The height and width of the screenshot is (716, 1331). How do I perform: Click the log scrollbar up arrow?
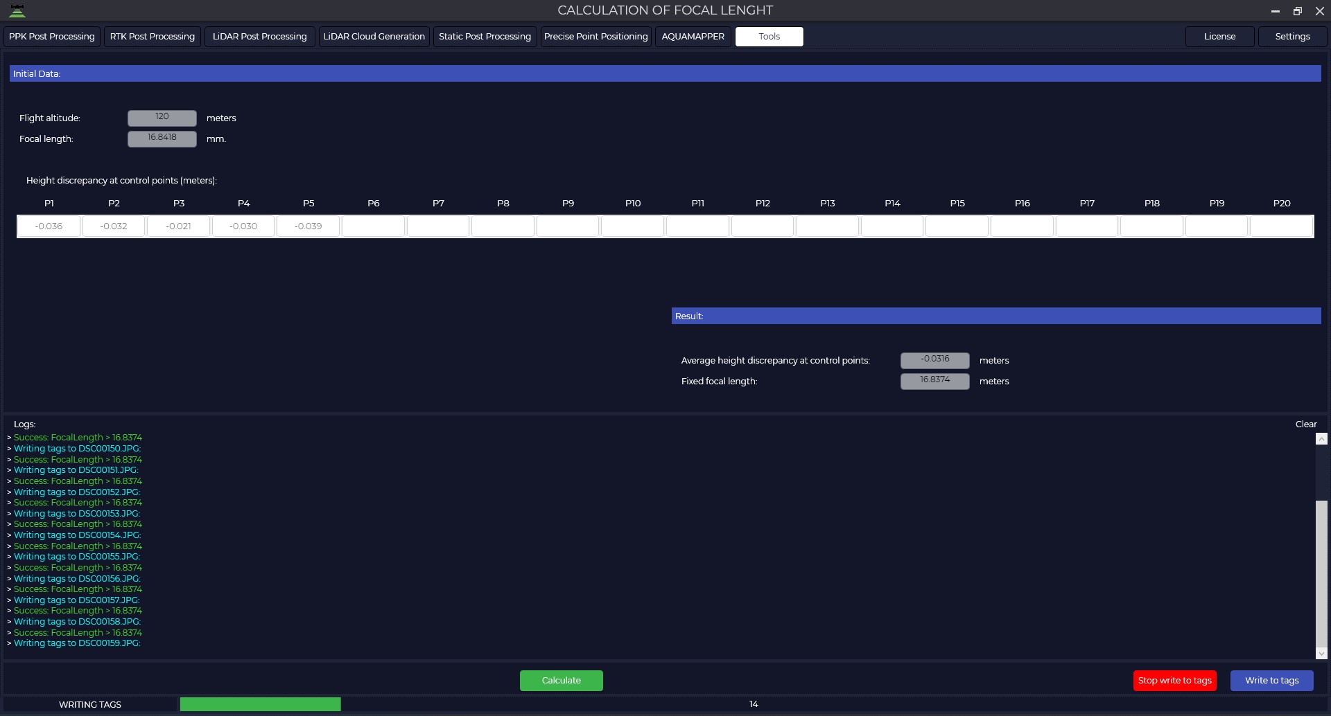click(x=1321, y=439)
